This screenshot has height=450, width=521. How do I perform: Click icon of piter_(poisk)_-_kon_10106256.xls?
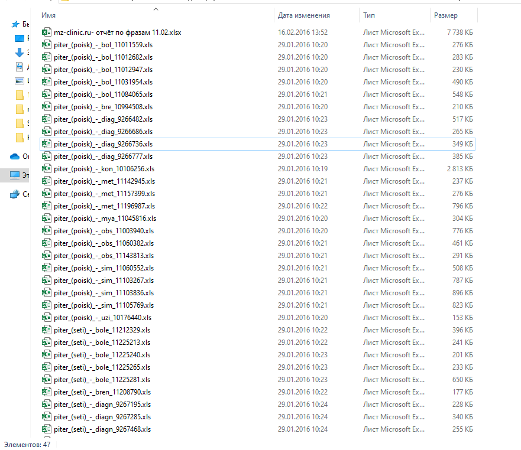click(47, 169)
